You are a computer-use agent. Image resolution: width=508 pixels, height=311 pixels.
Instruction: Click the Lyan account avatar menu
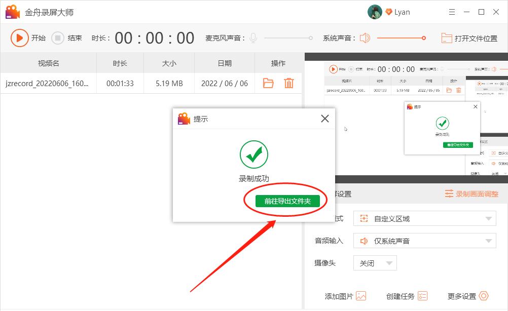point(375,12)
